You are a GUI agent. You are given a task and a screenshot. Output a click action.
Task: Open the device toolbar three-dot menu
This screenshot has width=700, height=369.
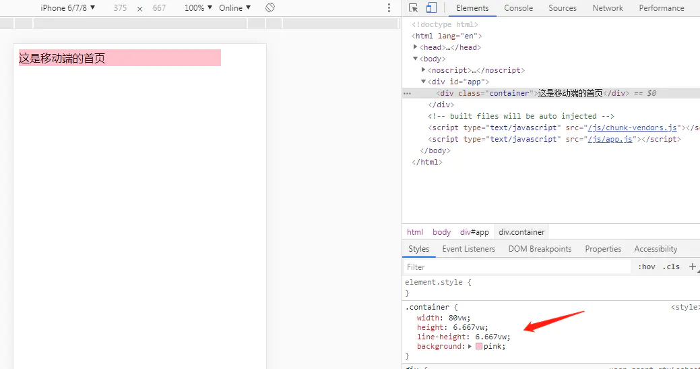pos(389,7)
